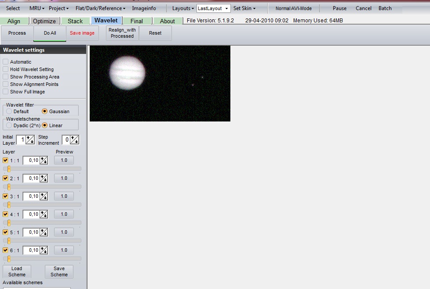The image size is (430, 289).
Task: Enable the Automatic checkbox
Action: (x=5, y=62)
